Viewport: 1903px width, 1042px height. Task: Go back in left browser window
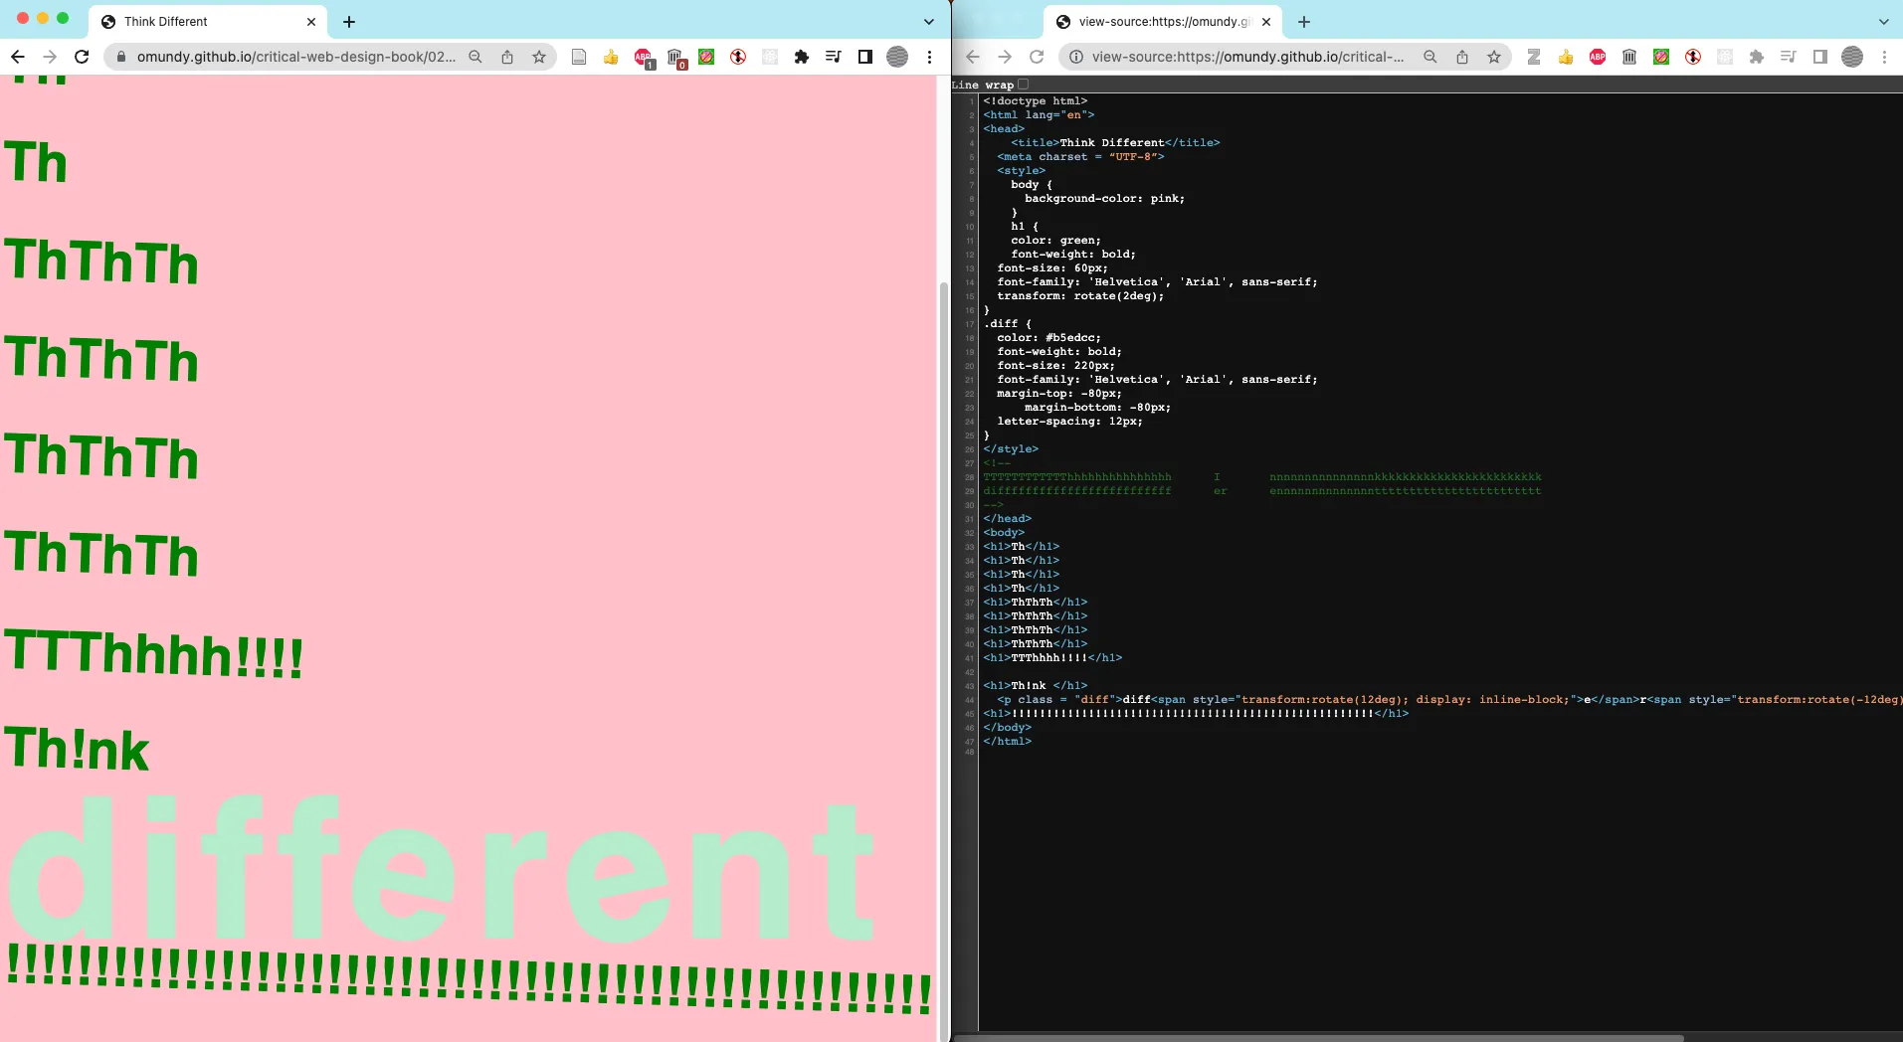18,57
